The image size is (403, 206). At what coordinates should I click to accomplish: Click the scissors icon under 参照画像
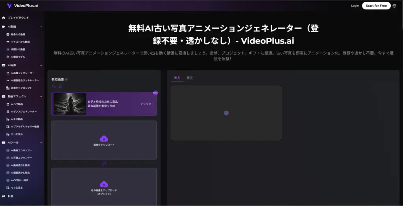click(x=60, y=87)
